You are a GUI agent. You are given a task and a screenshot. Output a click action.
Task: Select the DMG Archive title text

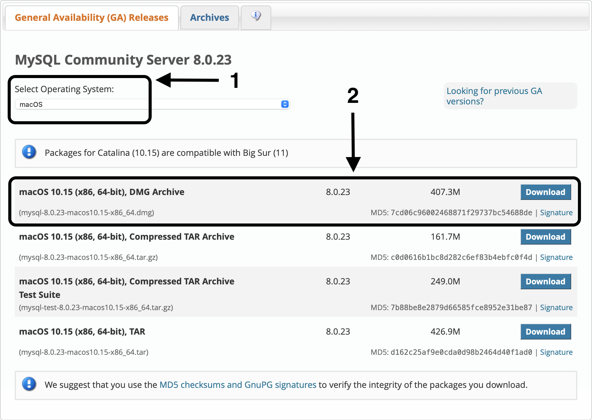pyautogui.click(x=102, y=192)
